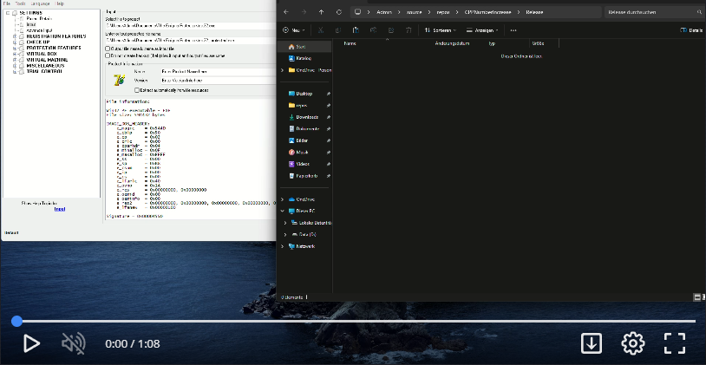The height and width of the screenshot is (365, 706).
Task: Open the Neu dropdown in Explorer
Action: (x=293, y=30)
